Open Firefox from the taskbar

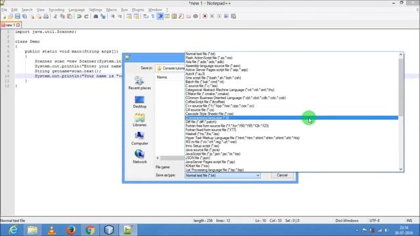71,230
